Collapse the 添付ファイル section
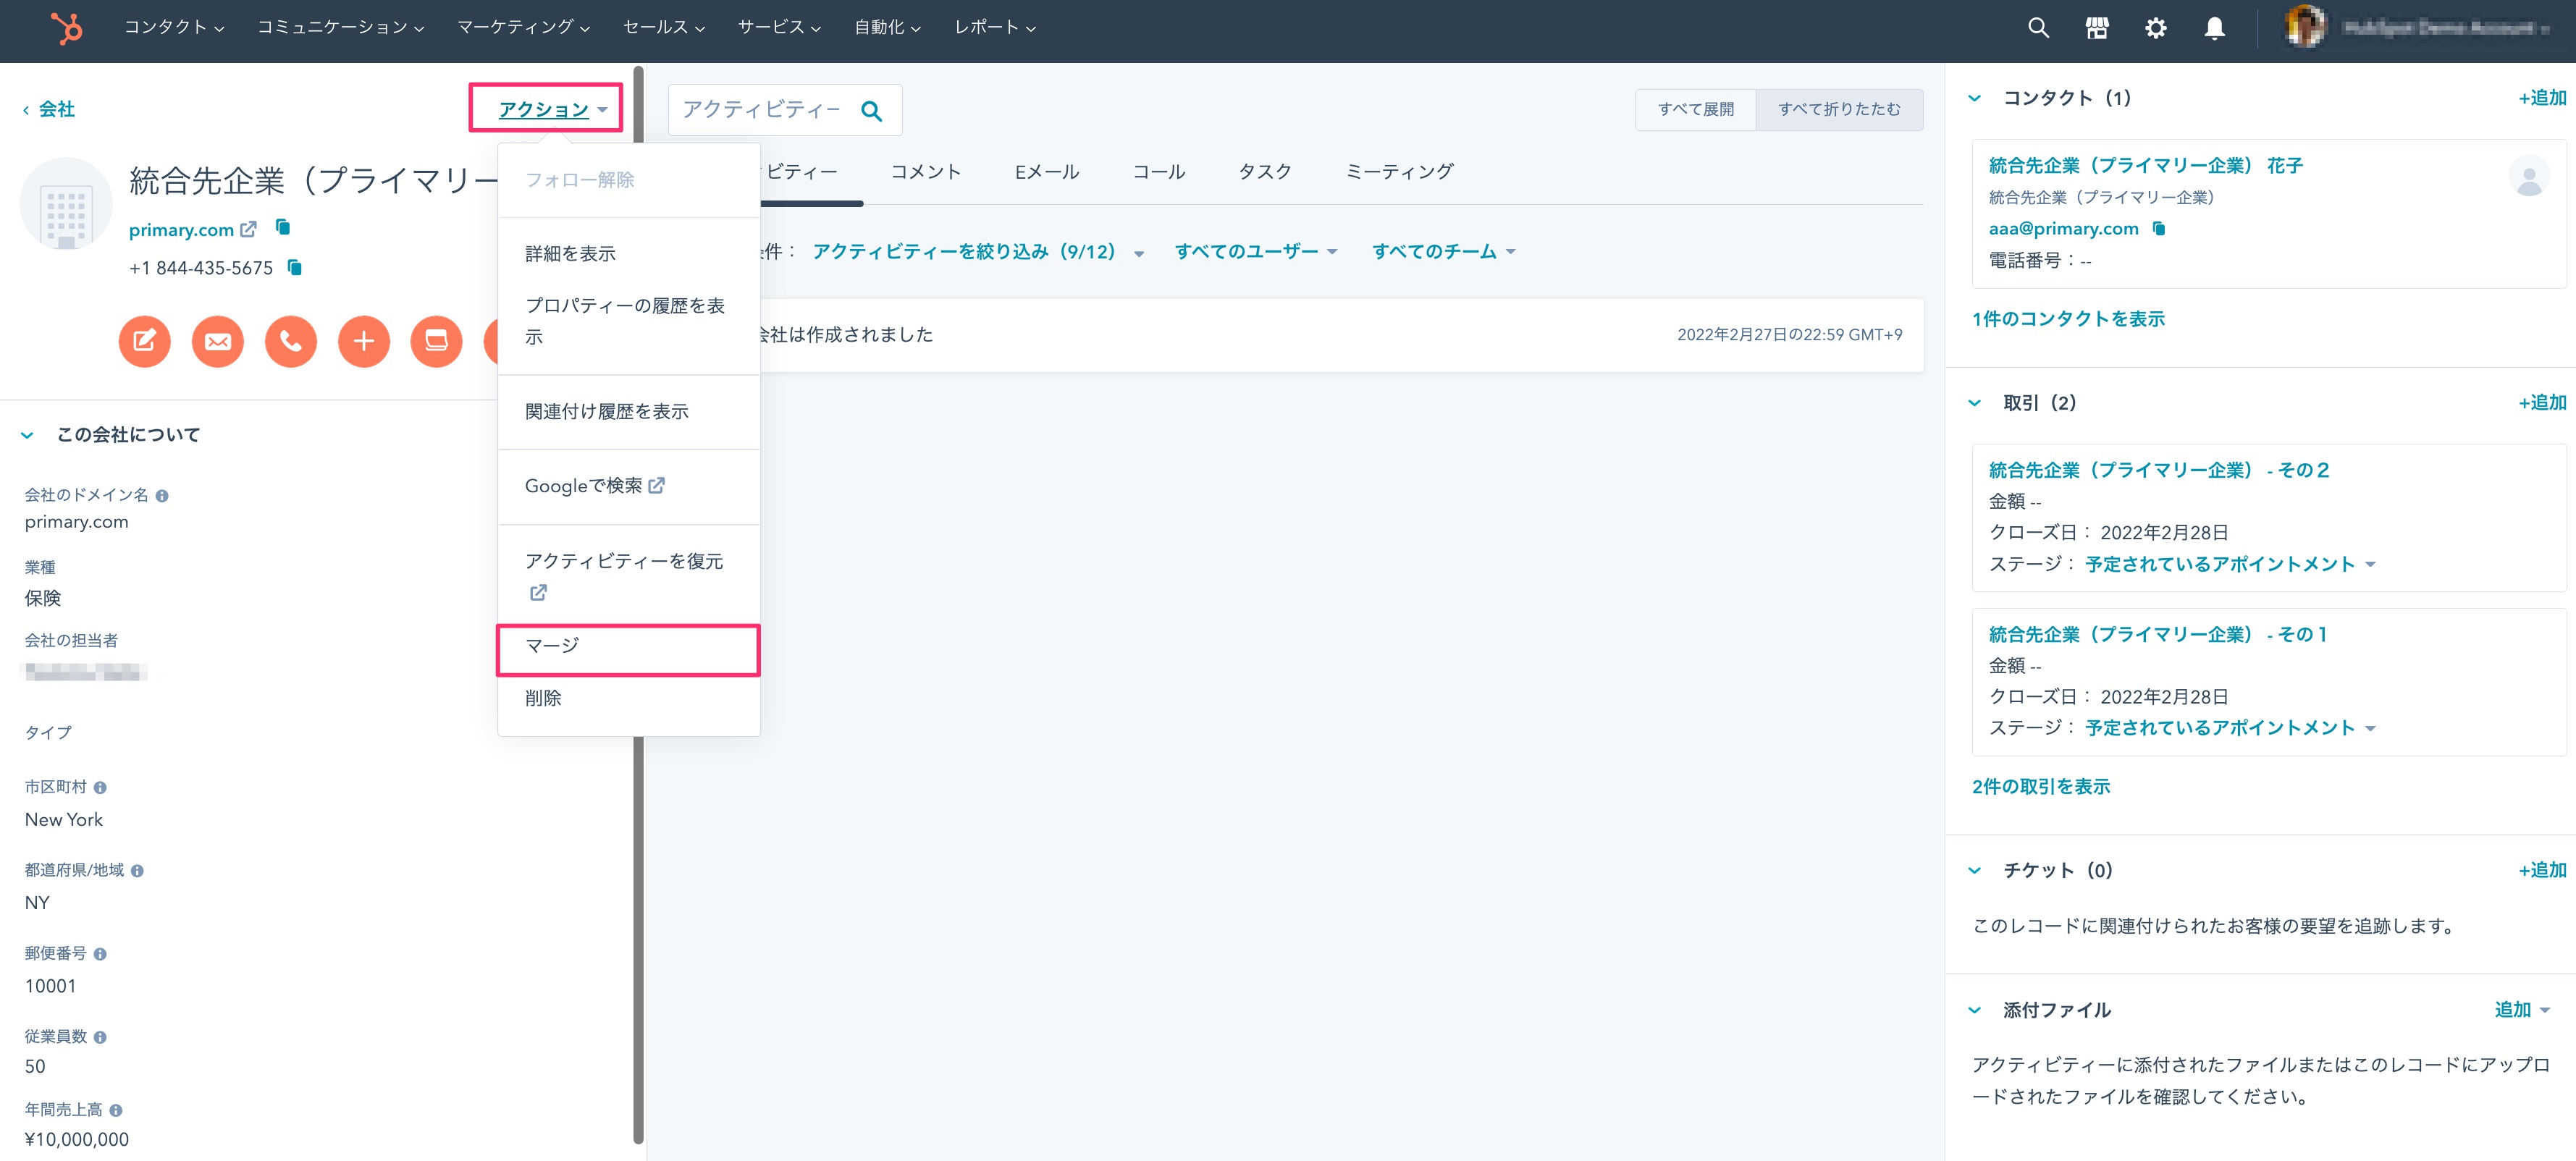 (x=1974, y=1011)
